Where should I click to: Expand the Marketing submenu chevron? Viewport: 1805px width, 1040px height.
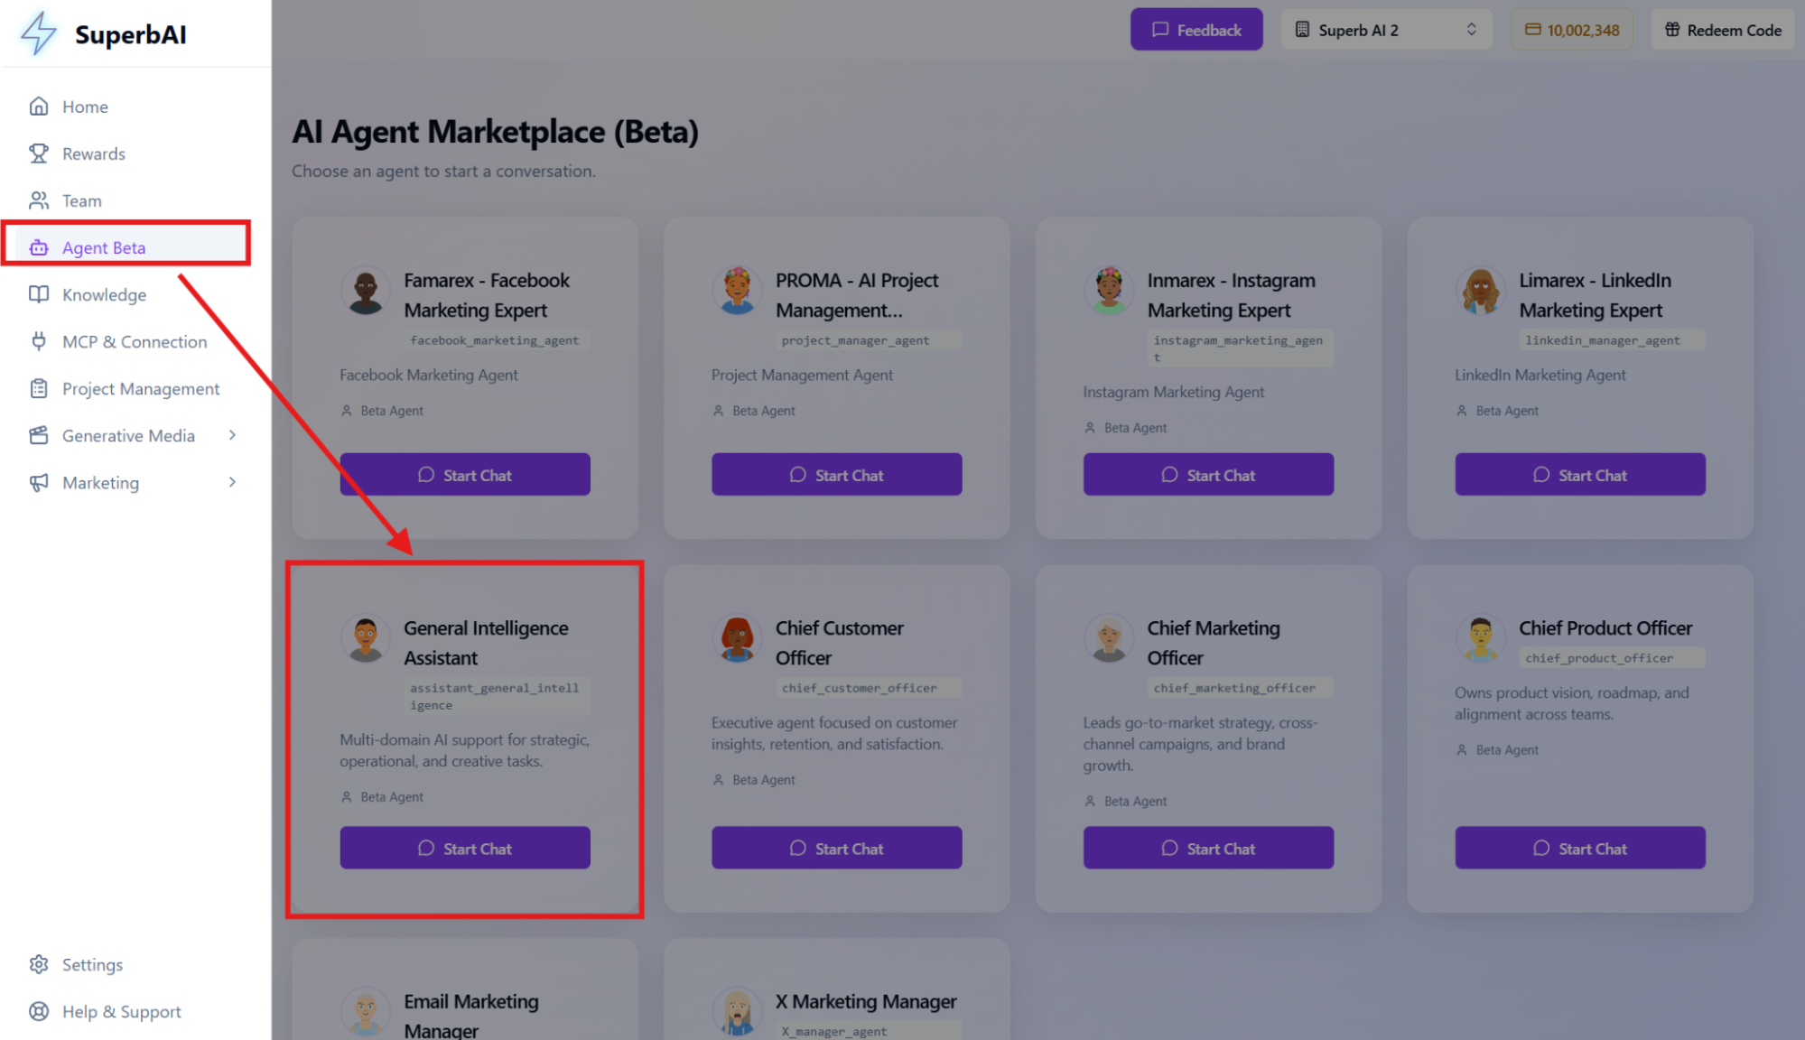232,482
